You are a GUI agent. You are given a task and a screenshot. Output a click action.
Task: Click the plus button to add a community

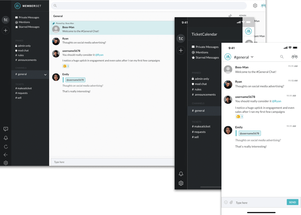click(5, 30)
